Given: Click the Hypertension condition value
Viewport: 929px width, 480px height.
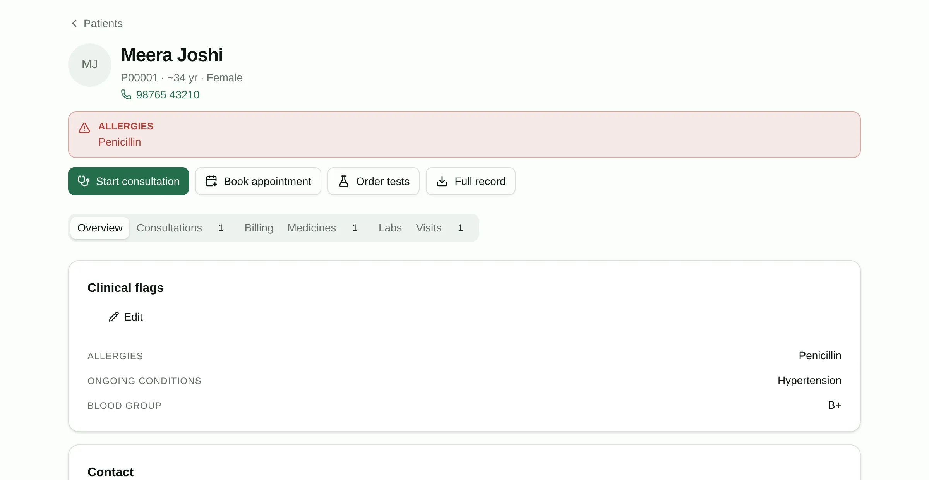Looking at the screenshot, I should [x=809, y=381].
